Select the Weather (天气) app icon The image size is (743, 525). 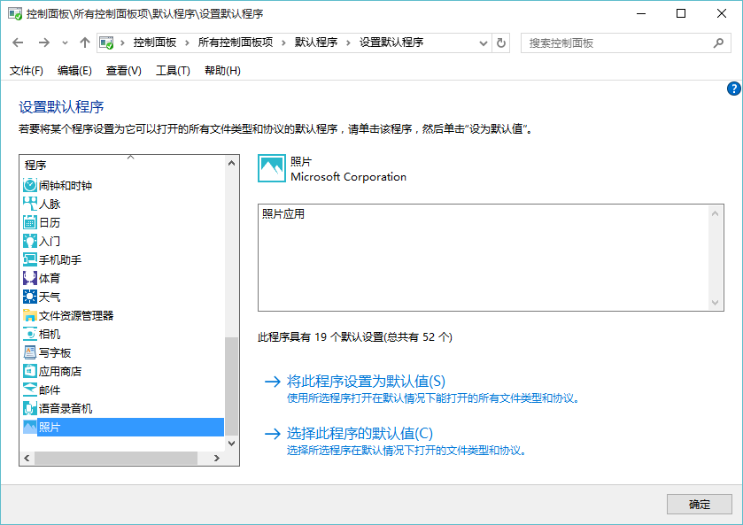[30, 297]
